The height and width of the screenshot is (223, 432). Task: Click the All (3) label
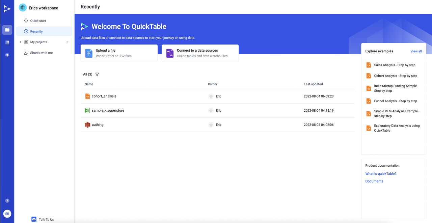[x=88, y=75]
